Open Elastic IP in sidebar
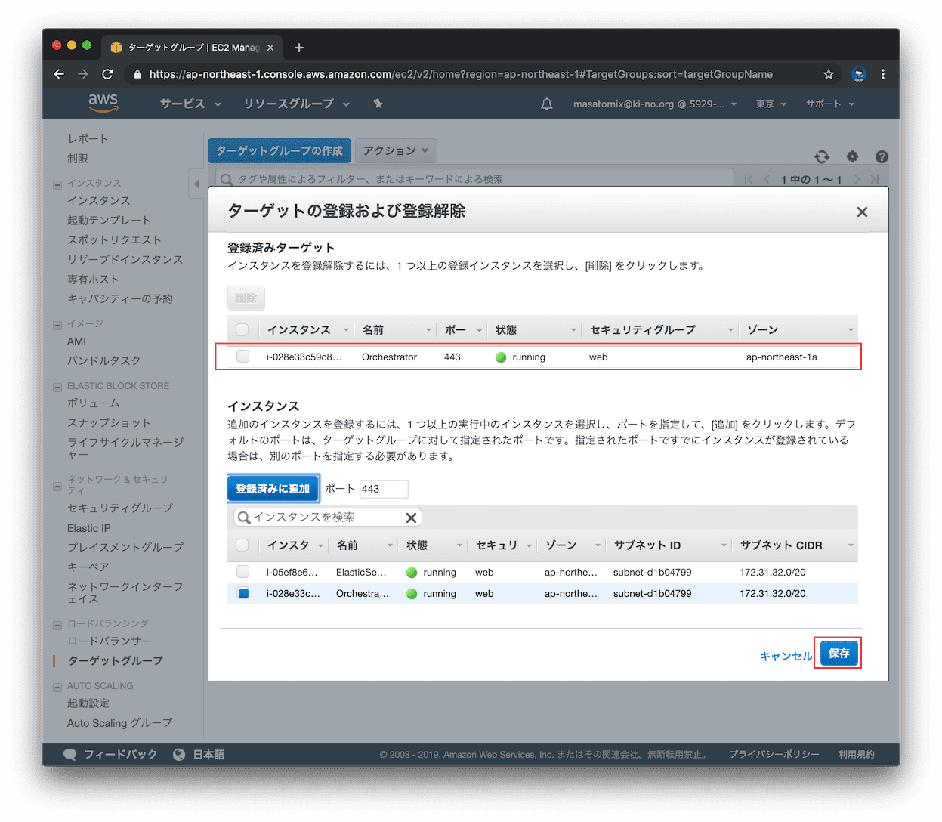The height and width of the screenshot is (822, 942). [x=89, y=528]
